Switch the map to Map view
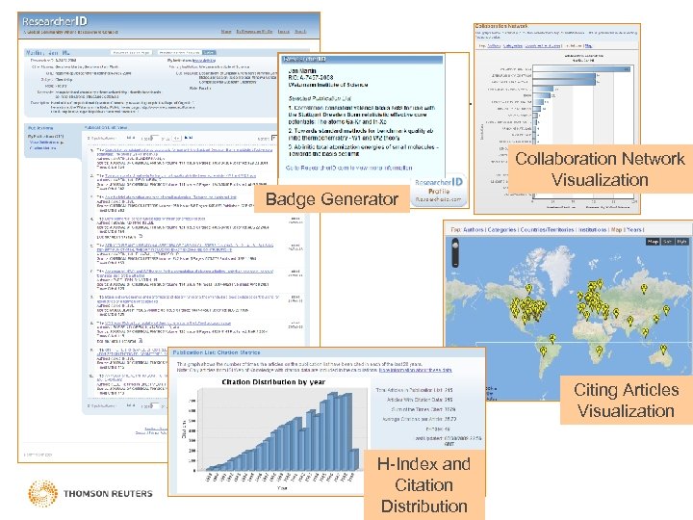The width and height of the screenshot is (693, 520). click(654, 242)
